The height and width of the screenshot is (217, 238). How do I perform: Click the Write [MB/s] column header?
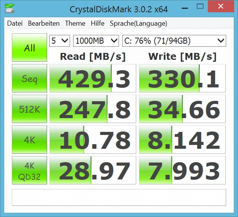tap(182, 57)
